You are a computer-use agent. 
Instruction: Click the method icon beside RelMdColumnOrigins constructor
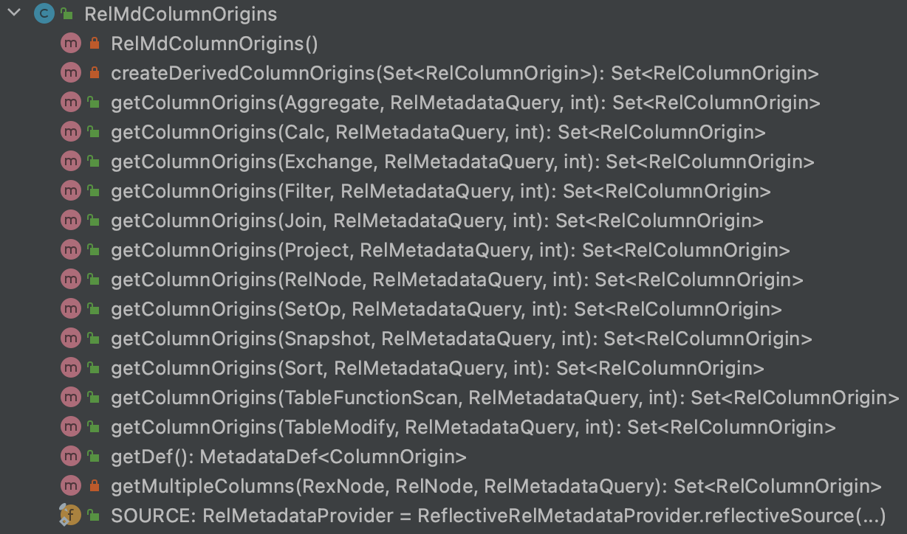pyautogui.click(x=71, y=43)
